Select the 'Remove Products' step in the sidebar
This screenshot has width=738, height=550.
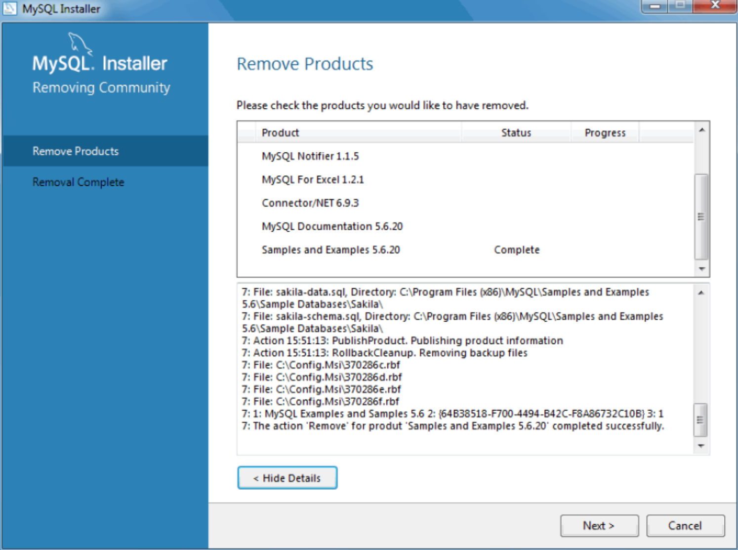pos(75,151)
